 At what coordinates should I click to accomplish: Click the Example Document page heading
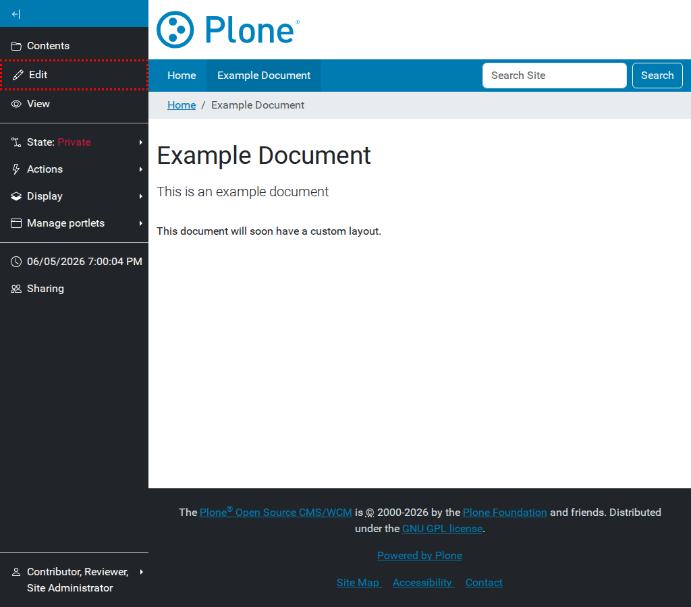tap(264, 156)
